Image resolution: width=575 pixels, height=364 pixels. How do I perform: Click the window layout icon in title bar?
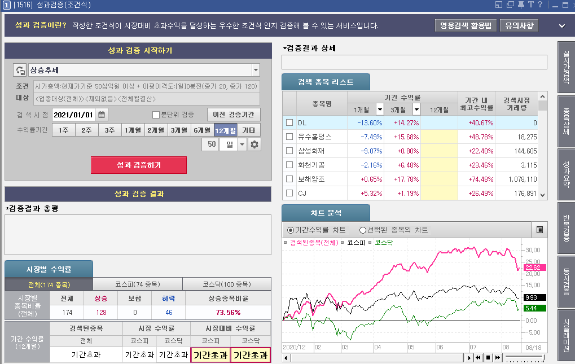pyautogui.click(x=499, y=5)
